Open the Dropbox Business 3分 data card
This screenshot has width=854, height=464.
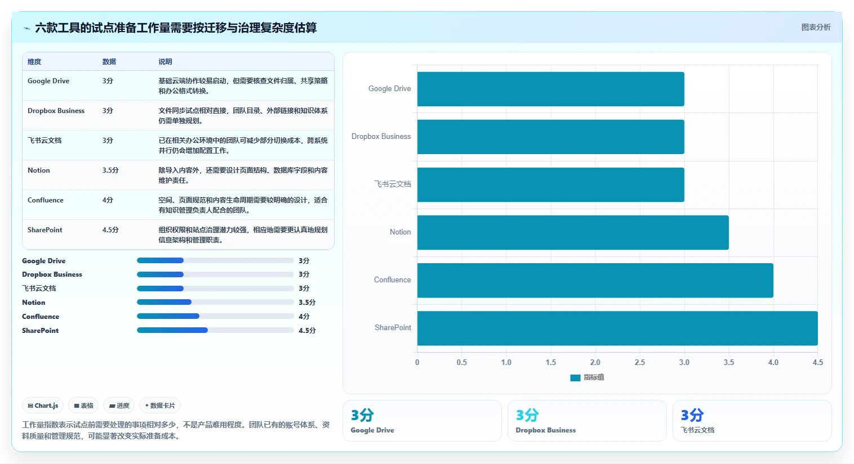pos(587,421)
